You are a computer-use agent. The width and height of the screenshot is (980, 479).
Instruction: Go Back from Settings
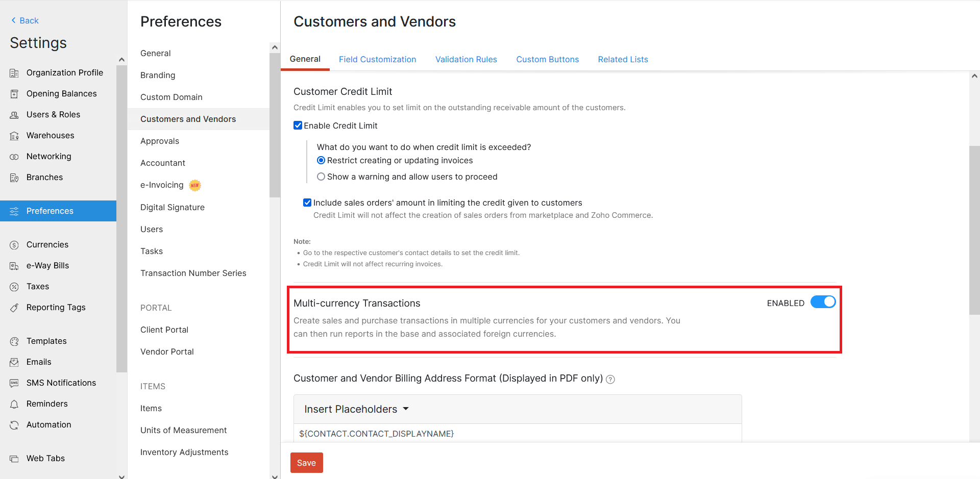click(25, 20)
